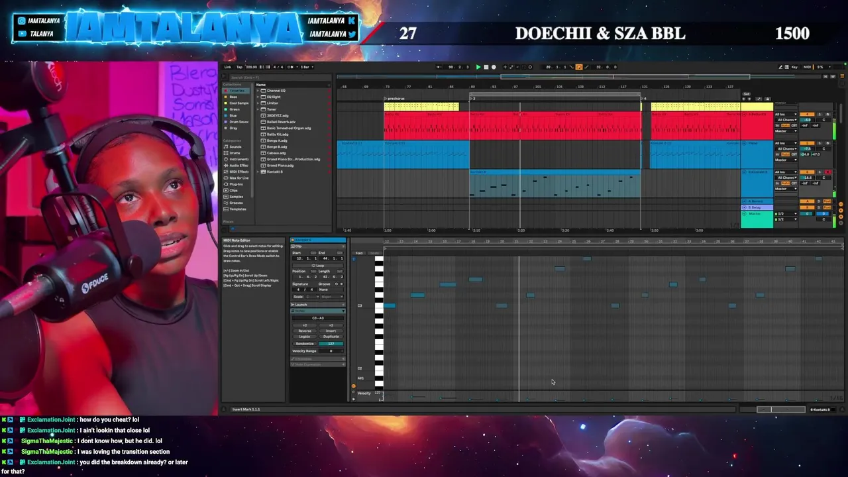Toggle the metronome button
848x477 pixels.
(x=290, y=67)
